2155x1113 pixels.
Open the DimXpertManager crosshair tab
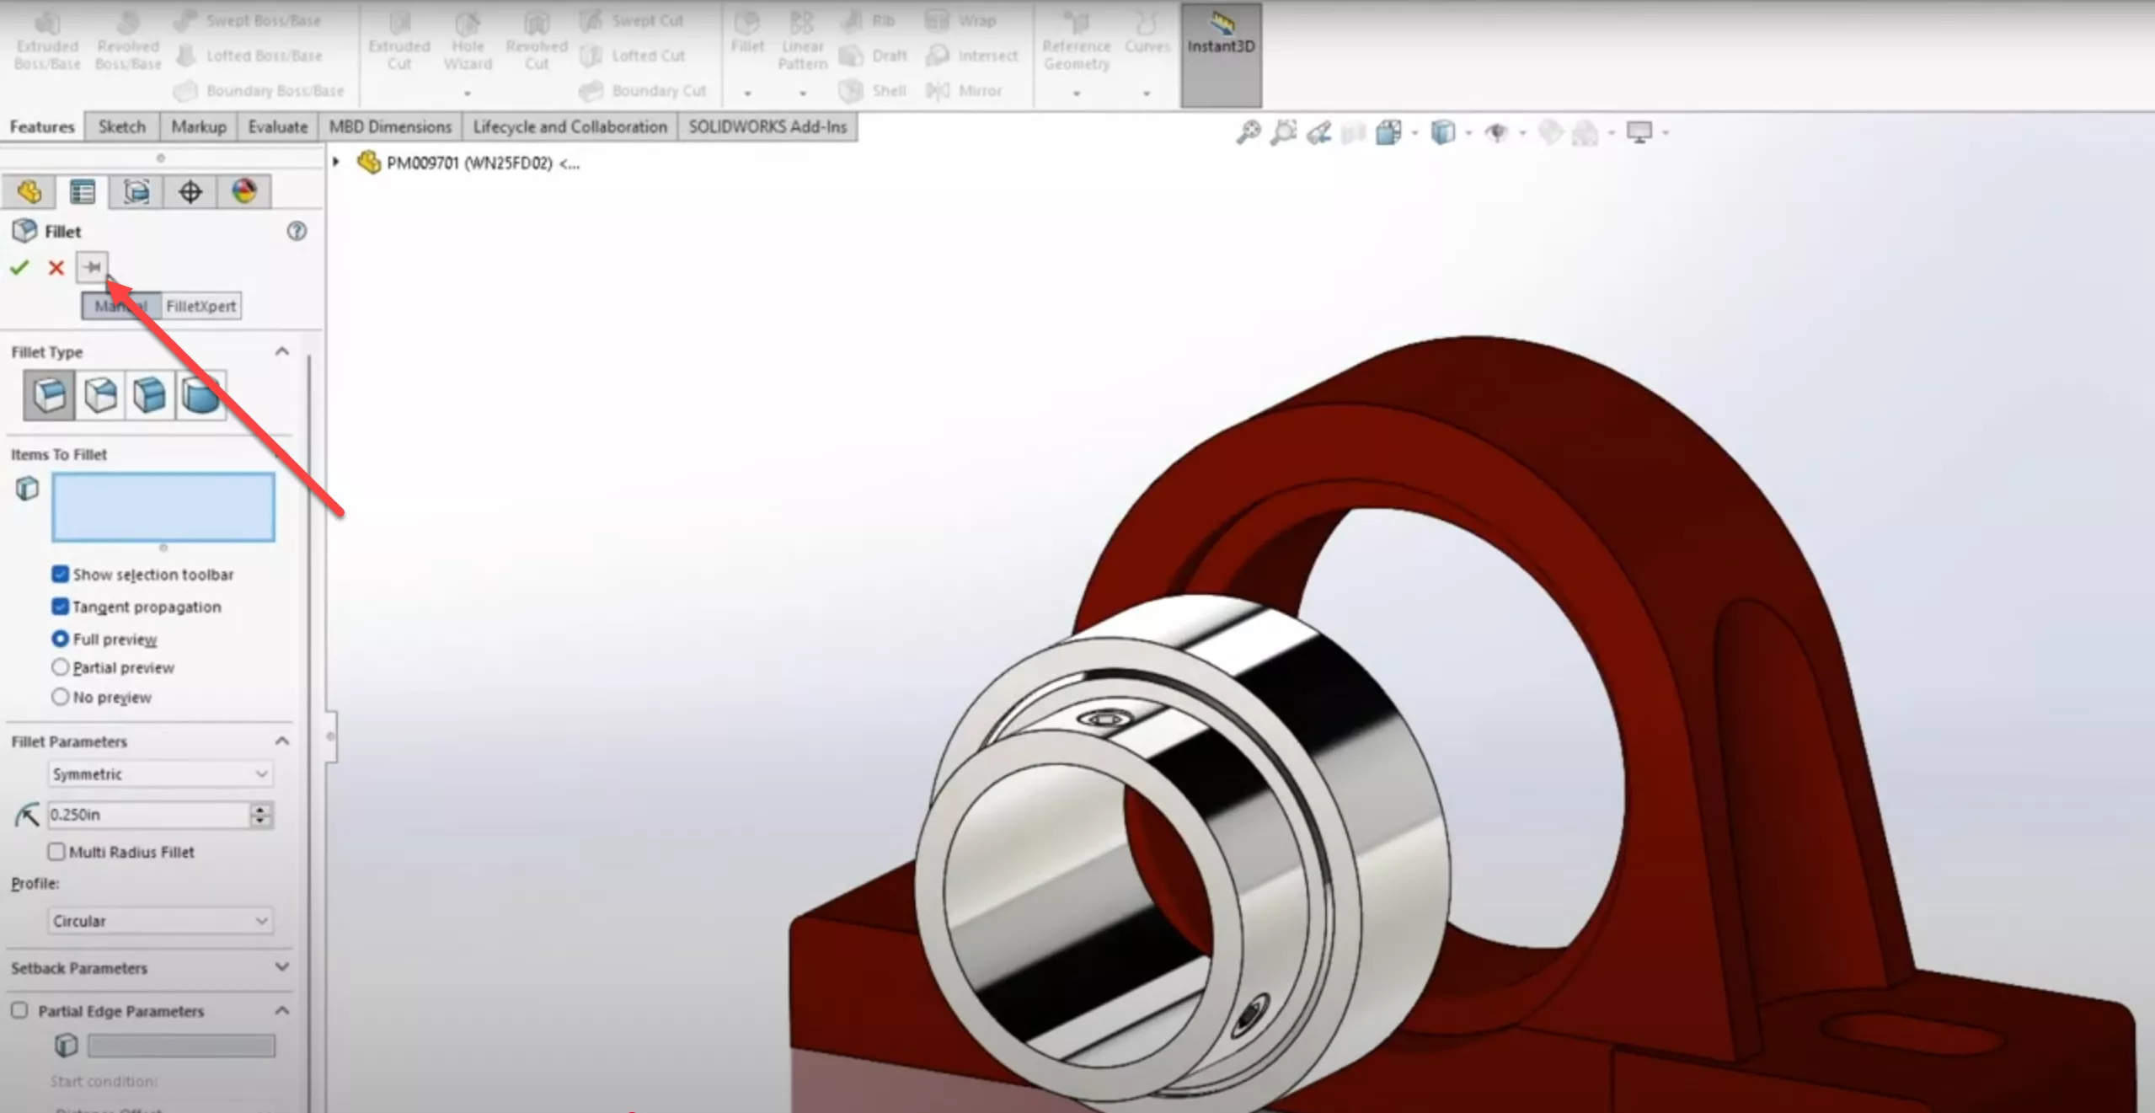pos(190,192)
